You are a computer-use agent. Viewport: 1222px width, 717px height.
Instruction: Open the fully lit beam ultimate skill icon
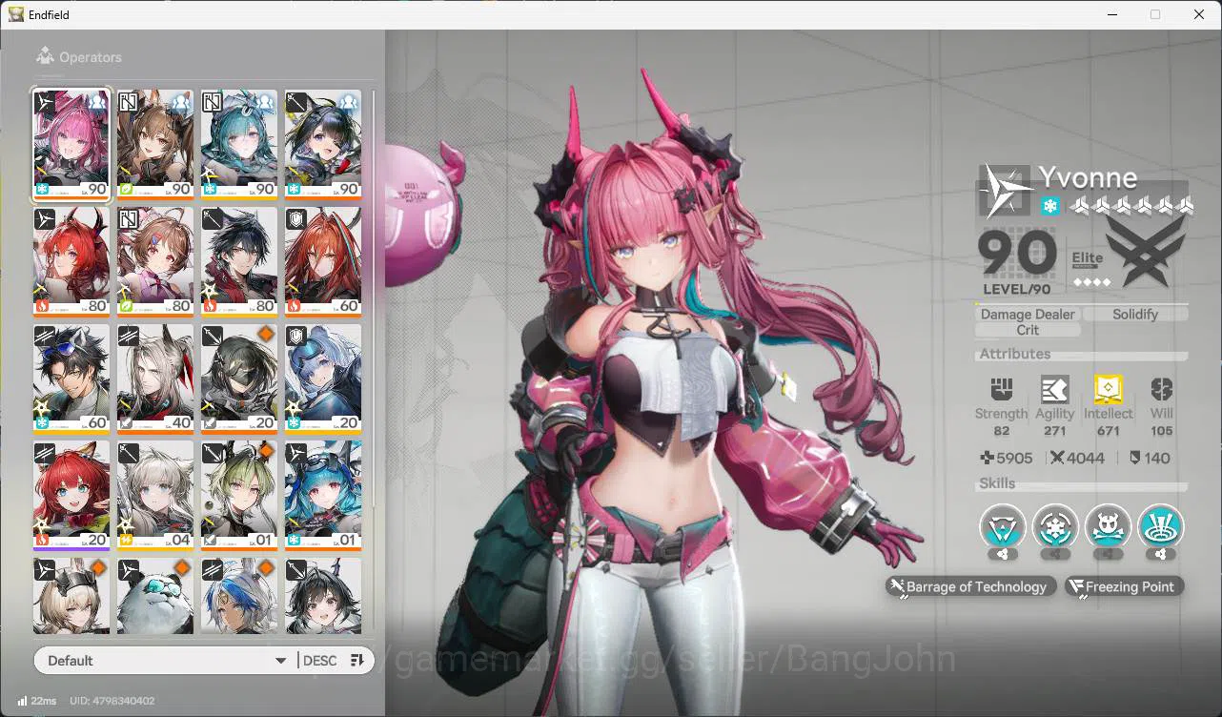1160,526
